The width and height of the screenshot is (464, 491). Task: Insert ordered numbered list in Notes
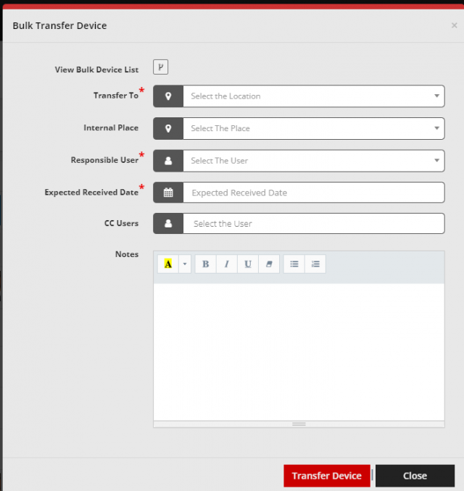tap(315, 264)
